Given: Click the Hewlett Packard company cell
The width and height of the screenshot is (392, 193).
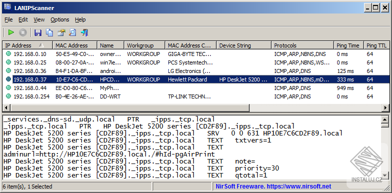Looking at the screenshot, I should [x=187, y=79].
